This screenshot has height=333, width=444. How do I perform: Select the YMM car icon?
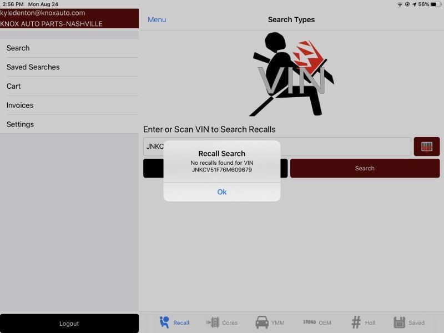click(262, 322)
